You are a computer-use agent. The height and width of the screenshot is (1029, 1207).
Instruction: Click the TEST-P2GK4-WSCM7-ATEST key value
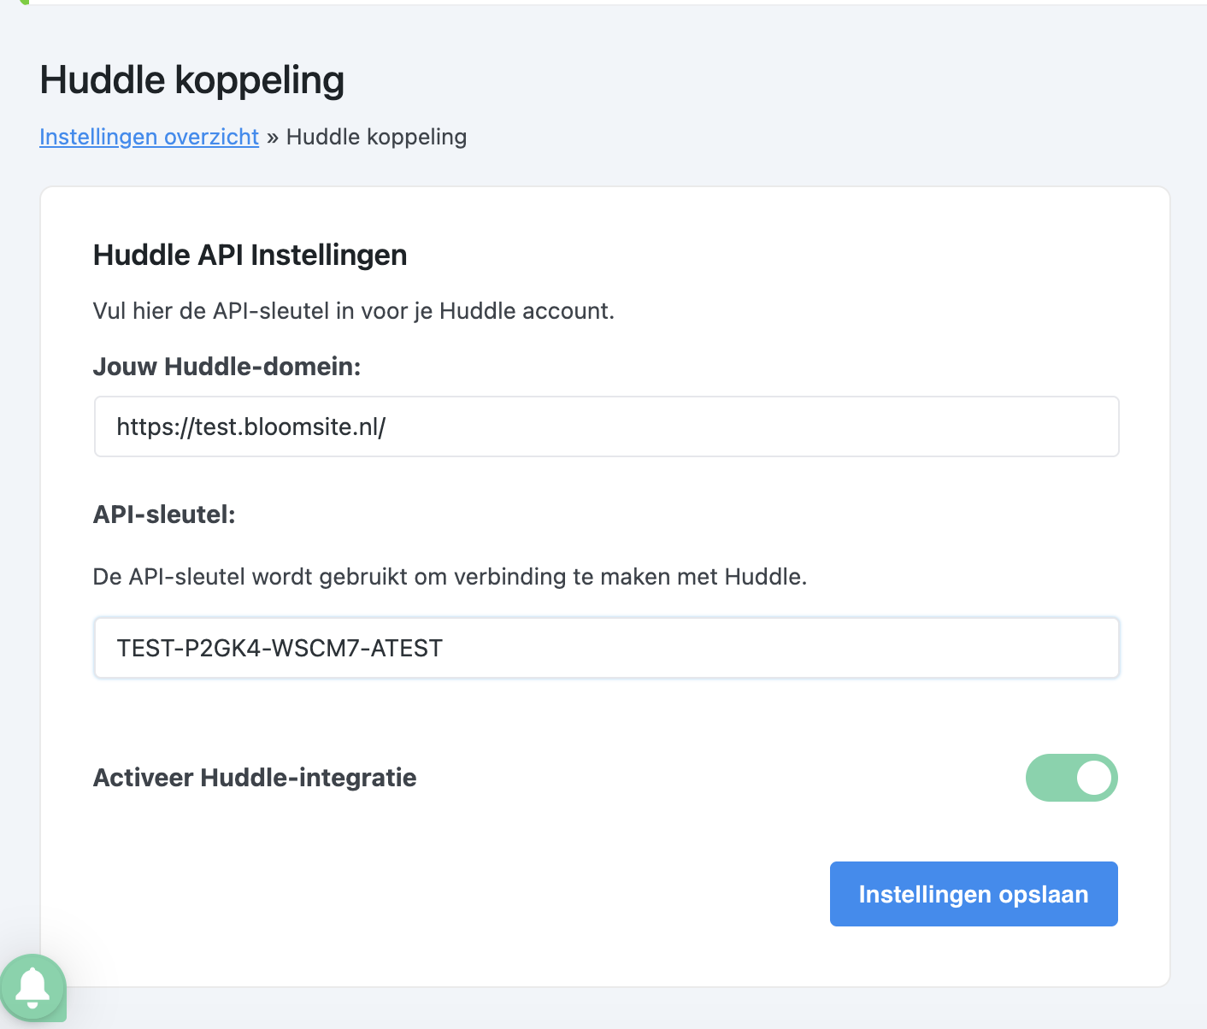coord(280,648)
